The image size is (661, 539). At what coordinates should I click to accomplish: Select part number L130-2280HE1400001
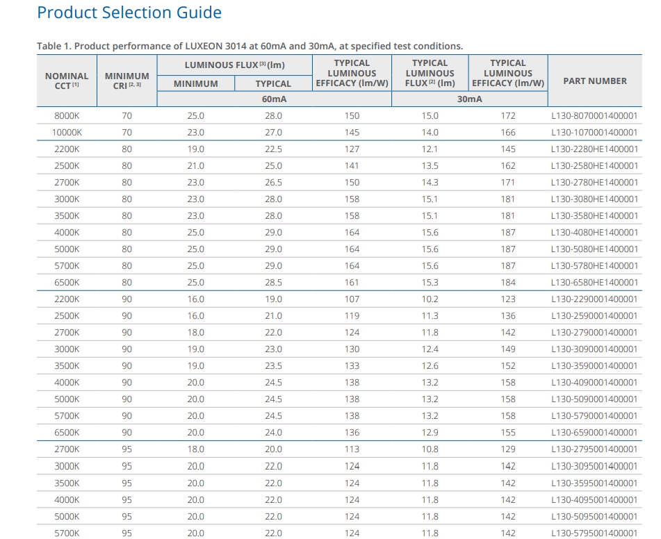(x=594, y=149)
